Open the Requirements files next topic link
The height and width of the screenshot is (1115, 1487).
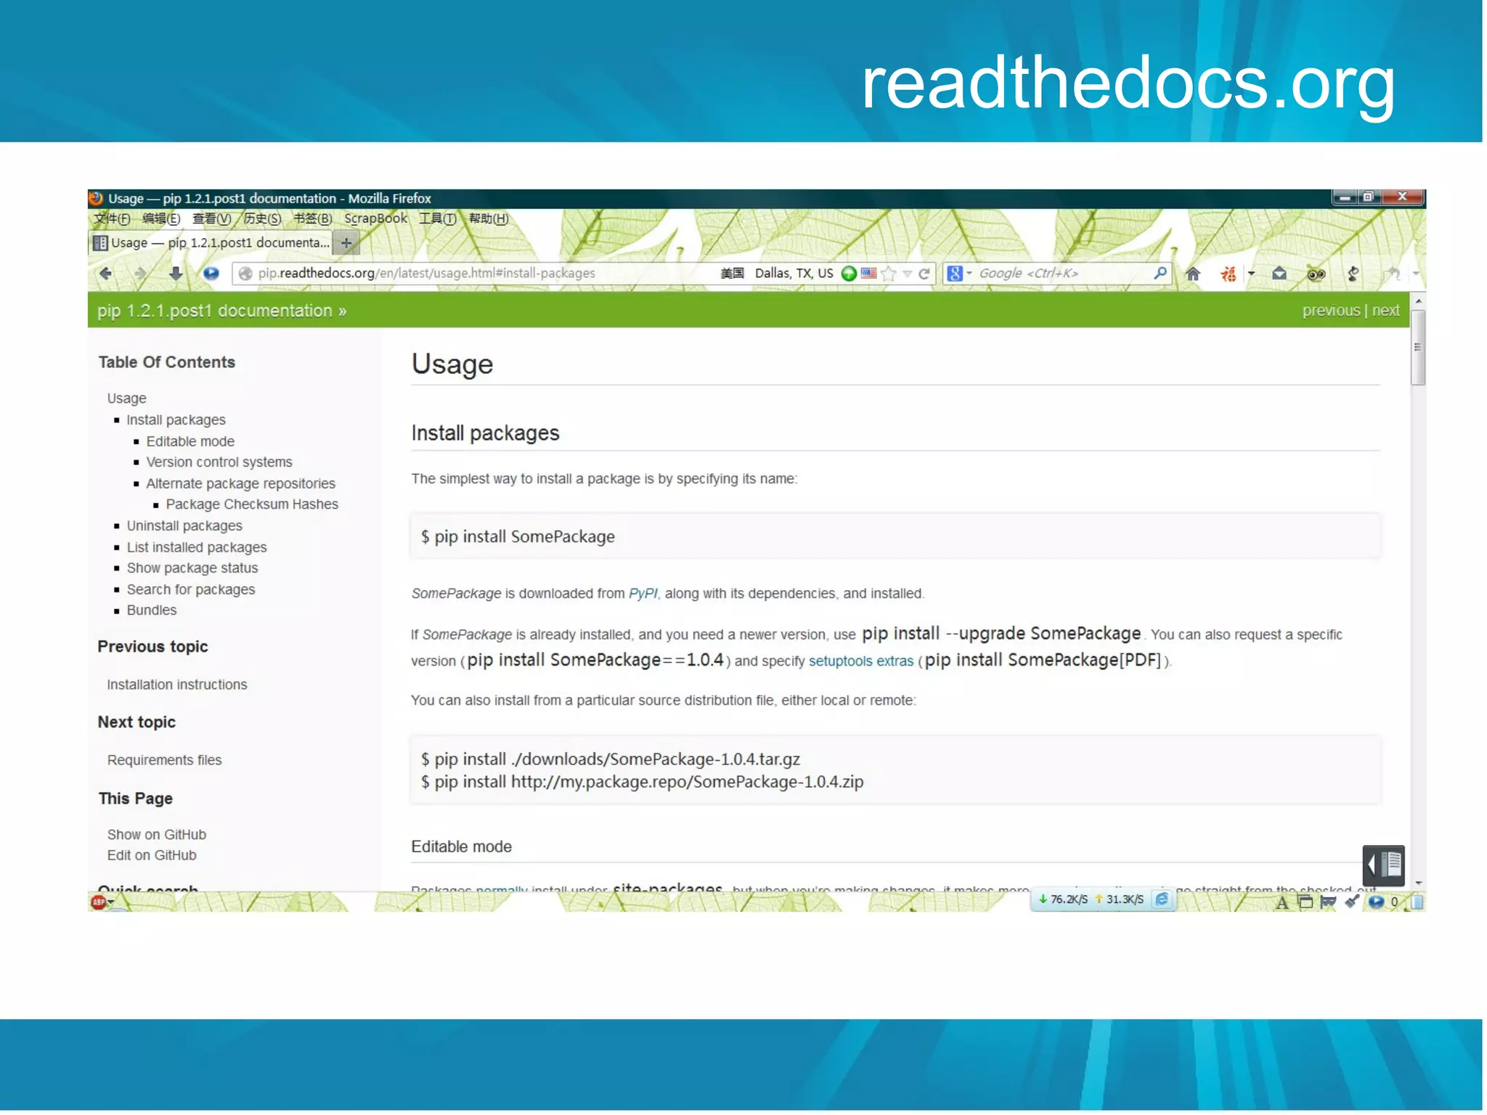point(165,760)
